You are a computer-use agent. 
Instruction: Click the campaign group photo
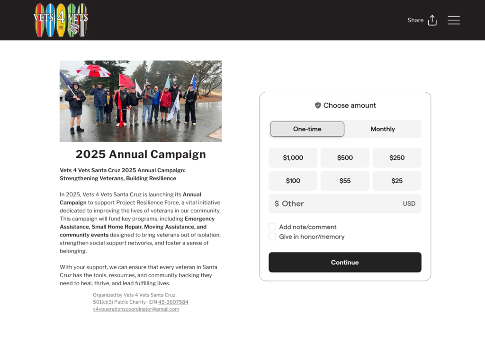pos(141,101)
